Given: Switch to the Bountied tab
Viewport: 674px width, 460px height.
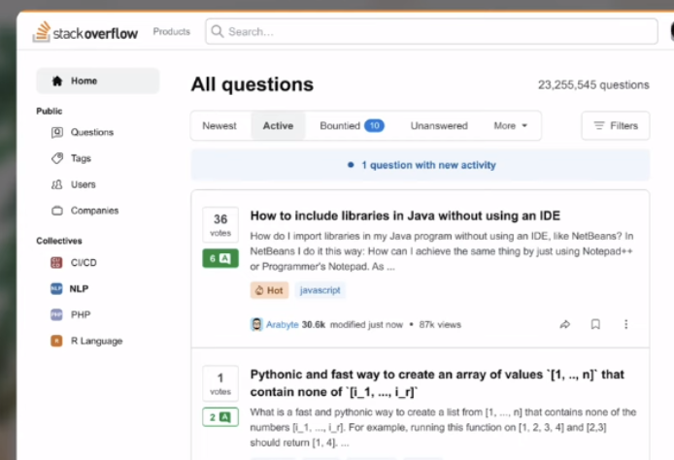Looking at the screenshot, I should click(x=352, y=126).
